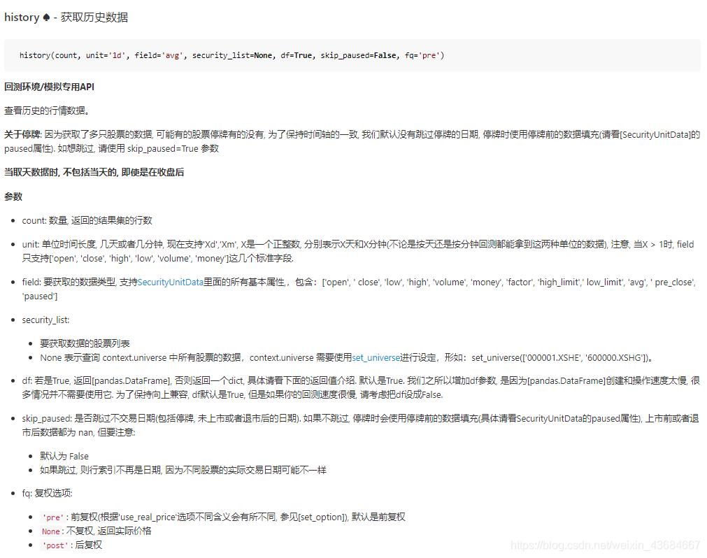Click the 'skip_paused: 是否跳过不交易日期' bullet
Image resolution: width=707 pixels, height=558 pixels.
tap(361, 425)
